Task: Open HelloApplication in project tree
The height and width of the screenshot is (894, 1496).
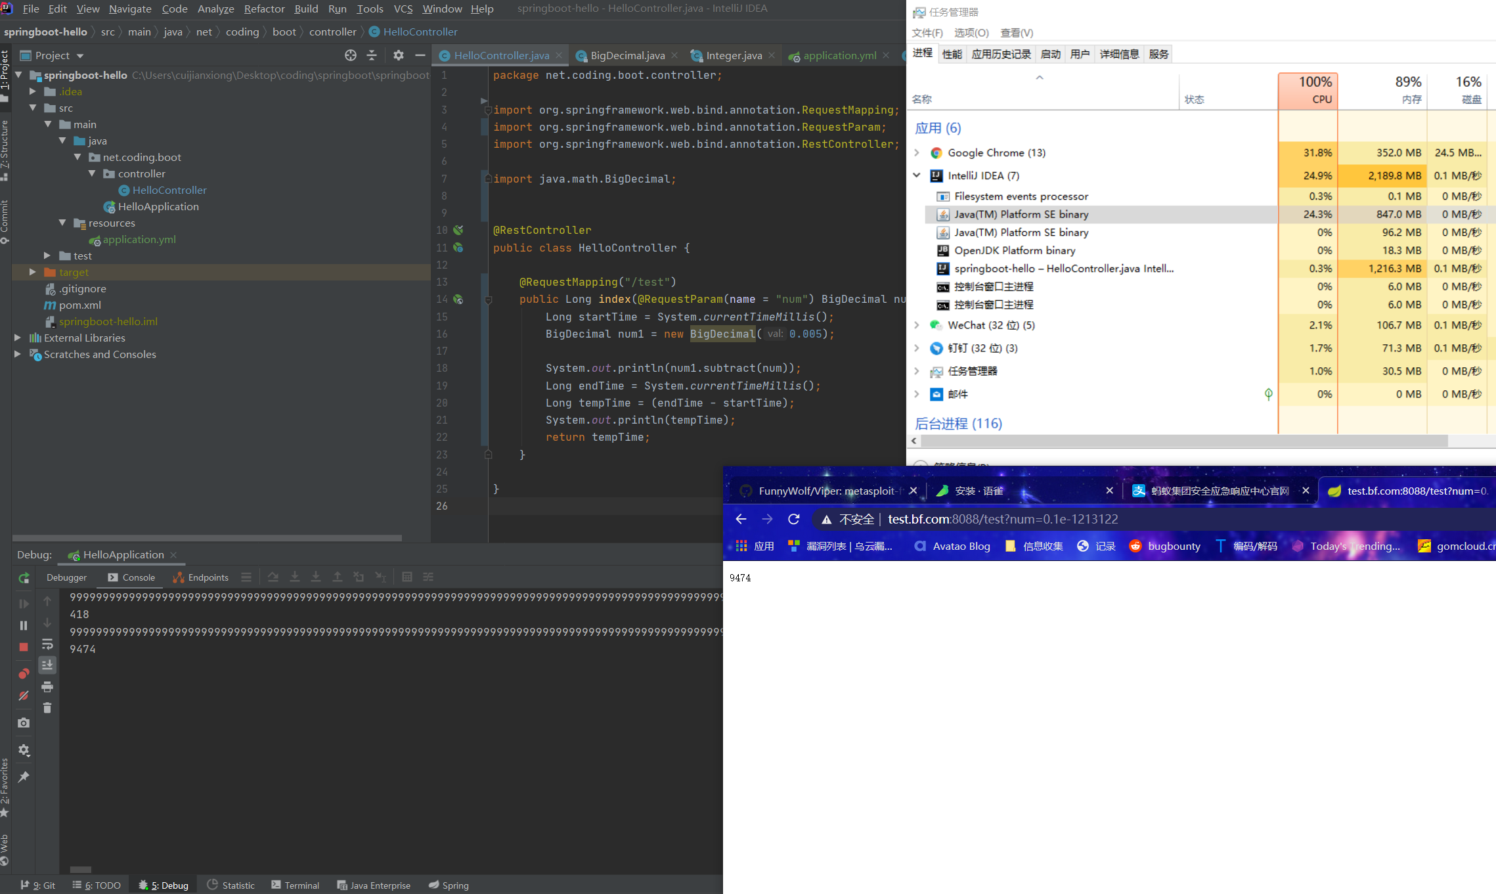Action: 158,206
